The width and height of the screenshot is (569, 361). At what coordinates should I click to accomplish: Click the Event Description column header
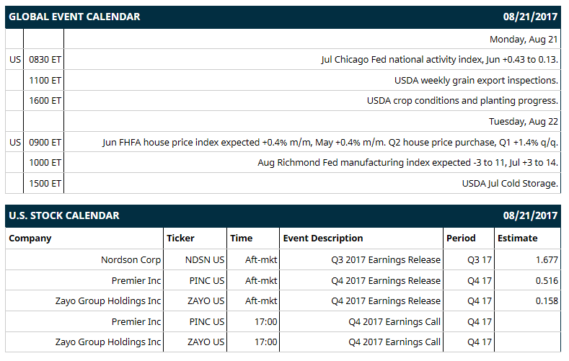(323, 238)
